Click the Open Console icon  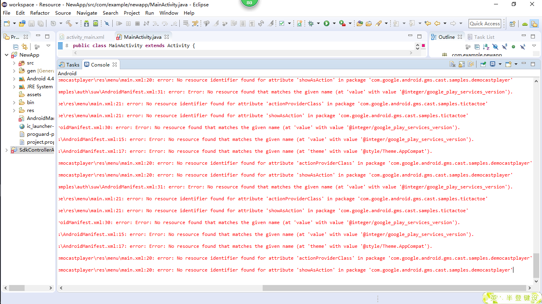[x=508, y=64]
